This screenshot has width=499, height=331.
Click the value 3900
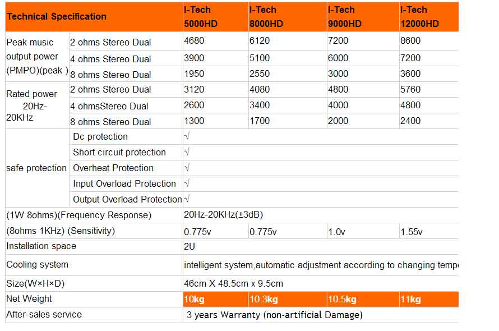coord(194,58)
